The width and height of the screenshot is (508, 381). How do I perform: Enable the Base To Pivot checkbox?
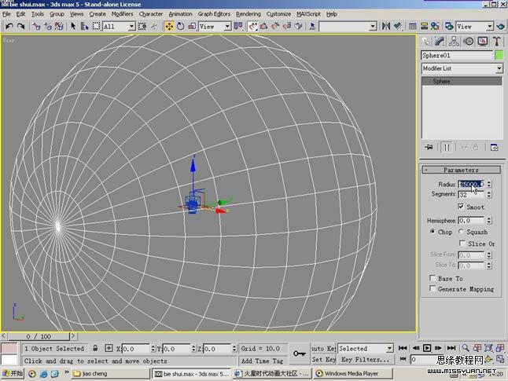tap(433, 278)
